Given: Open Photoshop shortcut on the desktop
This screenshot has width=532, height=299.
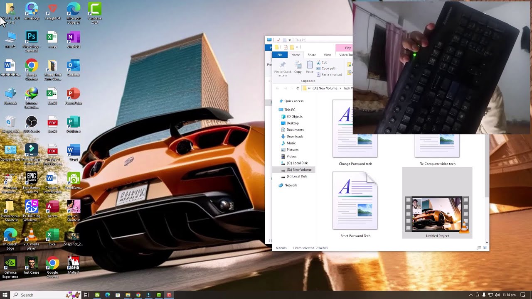Looking at the screenshot, I should pos(31,42).
